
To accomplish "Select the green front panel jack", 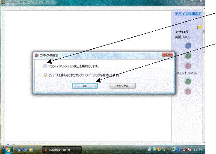I will tap(188, 81).
